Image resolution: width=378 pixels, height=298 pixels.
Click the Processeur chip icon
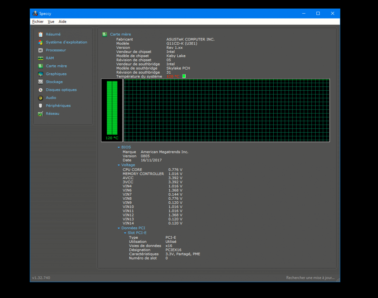click(x=40, y=50)
